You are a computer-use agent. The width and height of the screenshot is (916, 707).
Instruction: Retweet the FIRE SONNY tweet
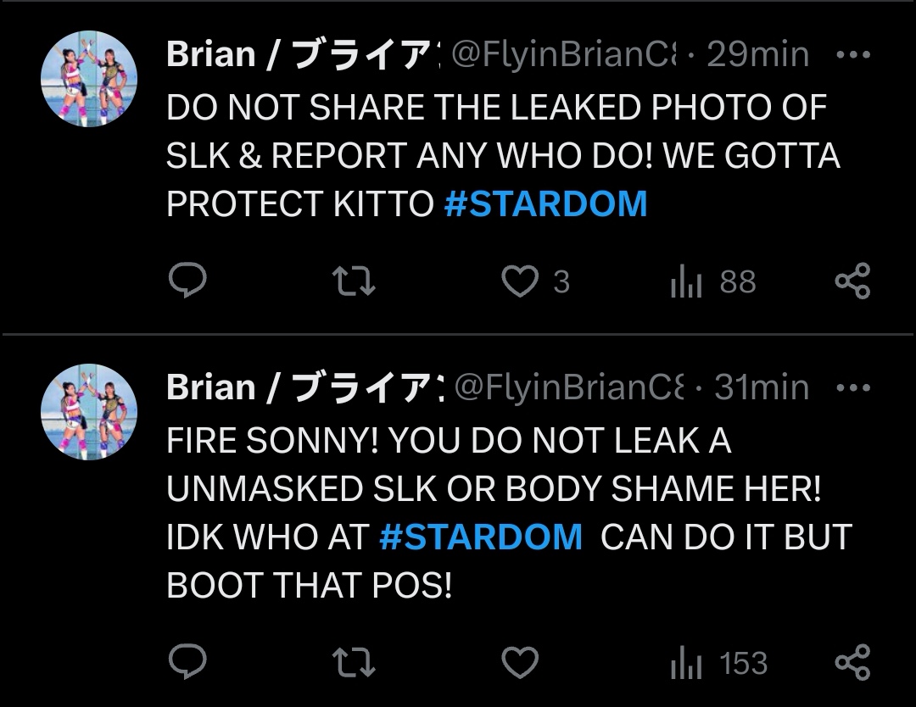tap(354, 662)
